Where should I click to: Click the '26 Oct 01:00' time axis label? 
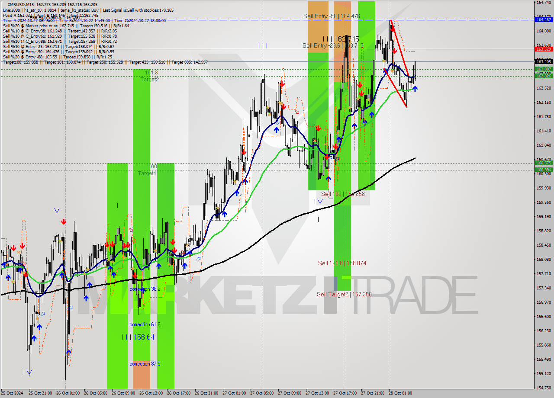(x=68, y=393)
